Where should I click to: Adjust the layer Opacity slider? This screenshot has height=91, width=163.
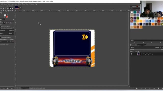click(x=147, y=50)
